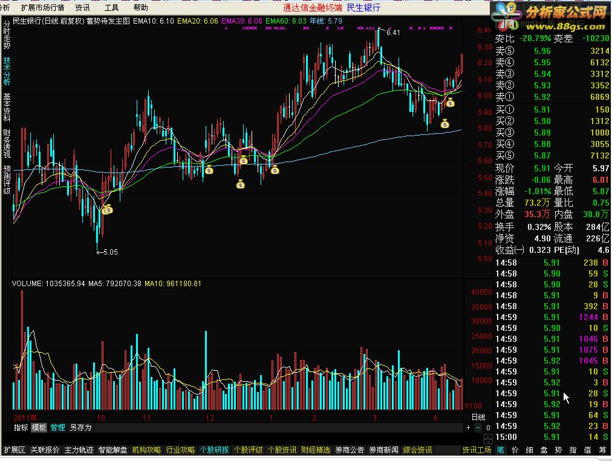This screenshot has height=461, width=612.
Task: Click the 卖⑤ ask row priced 5.96
Action: pyautogui.click(x=552, y=51)
